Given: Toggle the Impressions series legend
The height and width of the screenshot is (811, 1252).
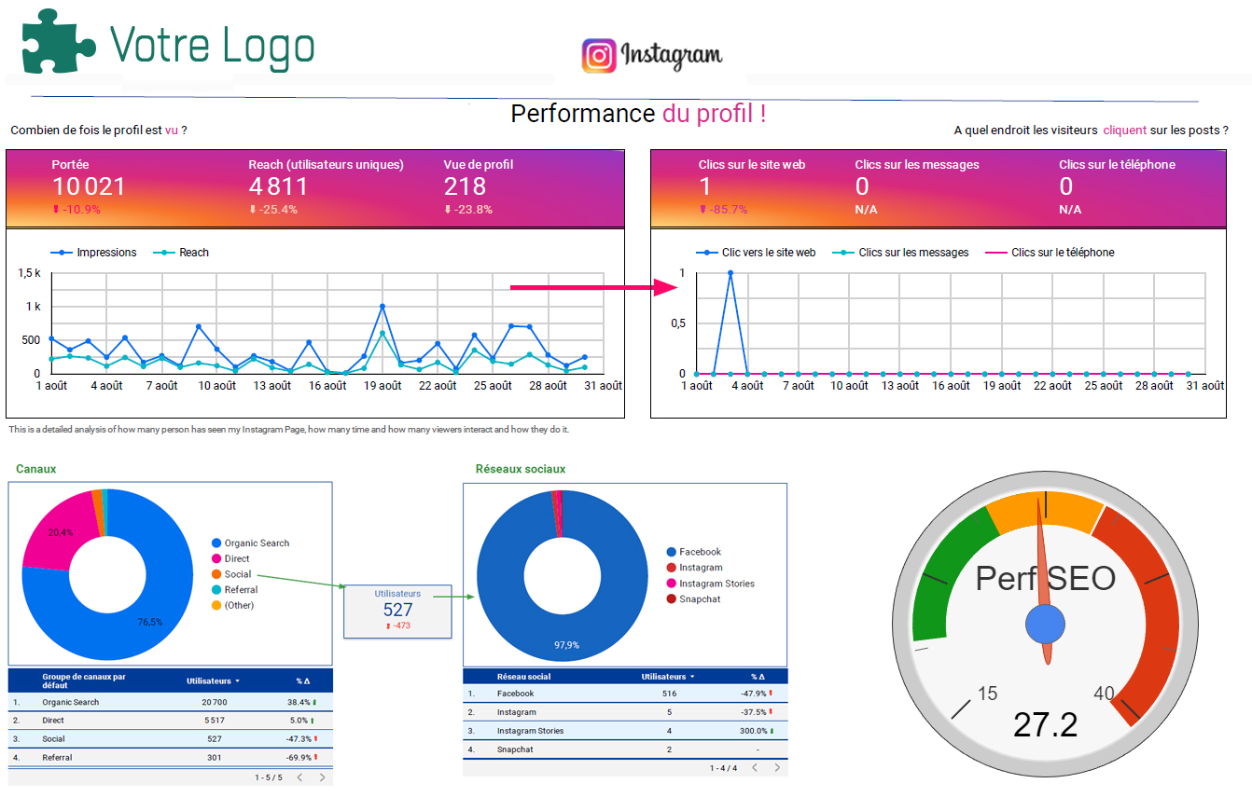Looking at the screenshot, I should click(93, 253).
